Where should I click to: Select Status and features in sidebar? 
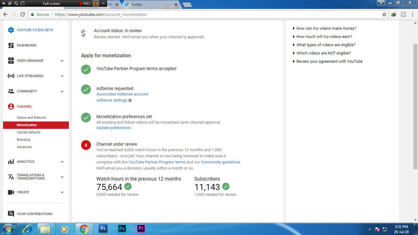click(31, 118)
